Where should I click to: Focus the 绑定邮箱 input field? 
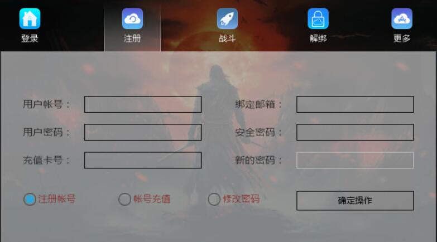tap(355, 104)
